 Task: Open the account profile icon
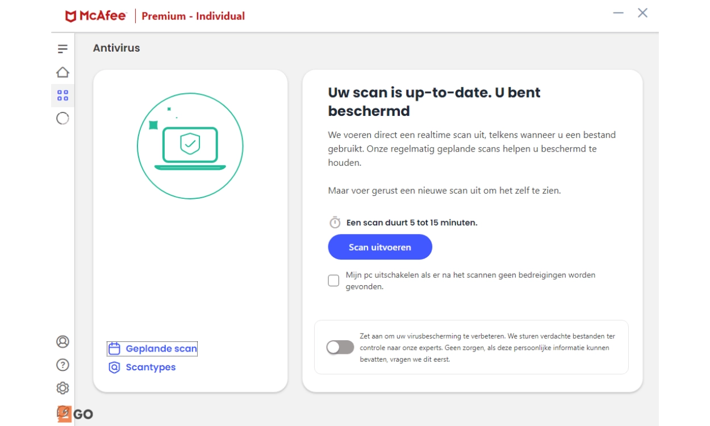click(62, 341)
